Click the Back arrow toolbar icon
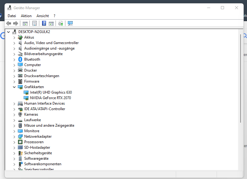 point(9,24)
